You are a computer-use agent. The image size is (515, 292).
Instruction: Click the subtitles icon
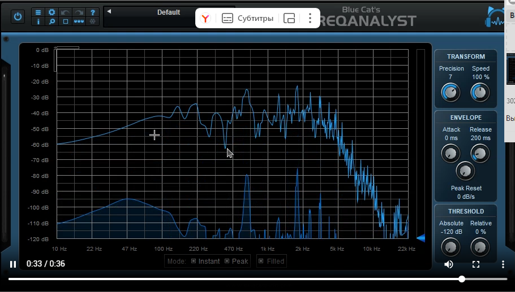click(228, 18)
